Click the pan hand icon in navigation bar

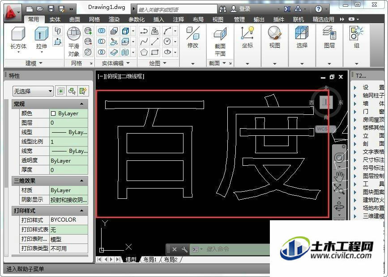click(x=339, y=176)
